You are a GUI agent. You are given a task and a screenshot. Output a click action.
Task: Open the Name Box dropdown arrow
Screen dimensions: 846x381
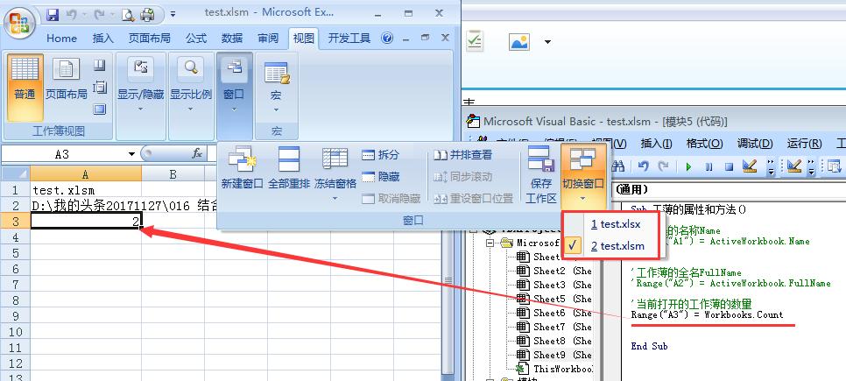coord(131,154)
